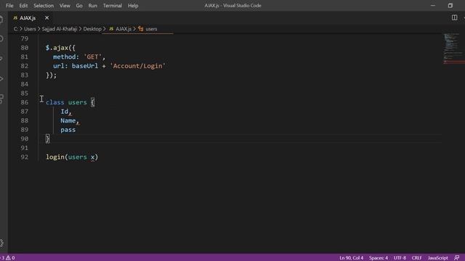Open the File menu
The image size is (465, 261).
click(9, 6)
